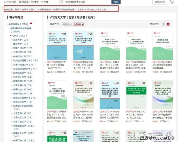Open title link of e-book downloaded 2016 times
The width and height of the screenshot is (178, 142).
tap(109, 65)
